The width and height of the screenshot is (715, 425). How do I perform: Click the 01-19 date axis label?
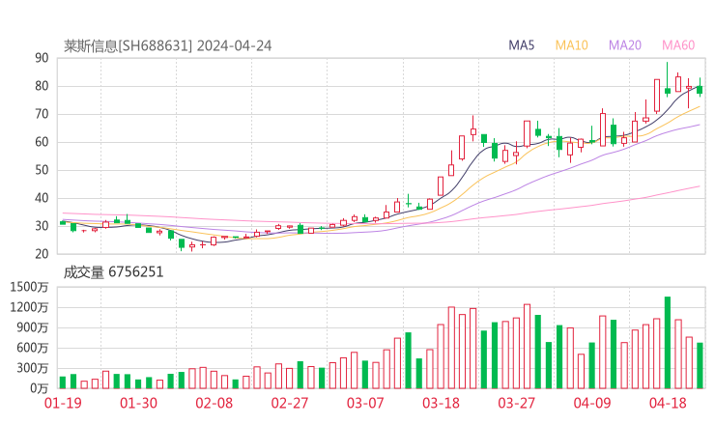(63, 403)
